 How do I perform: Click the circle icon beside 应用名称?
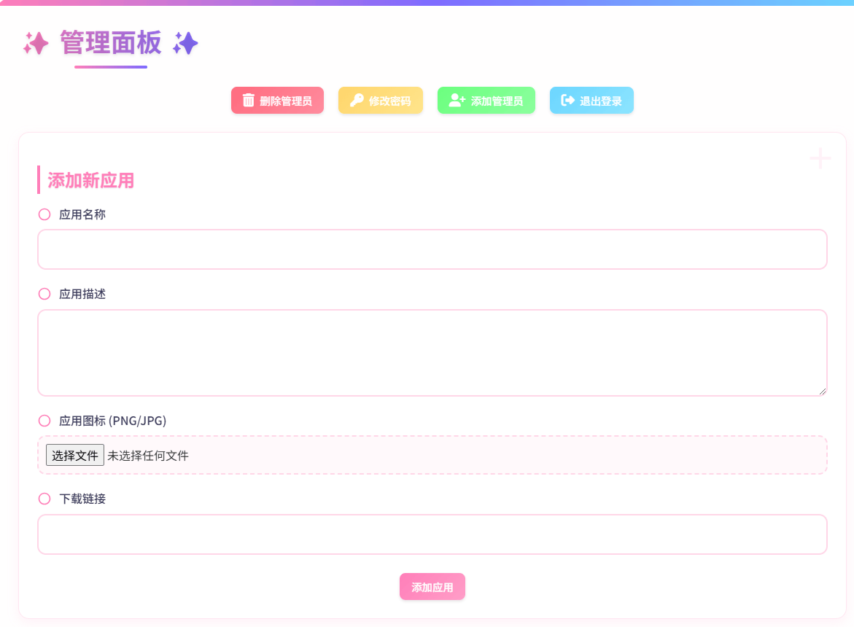click(x=44, y=214)
